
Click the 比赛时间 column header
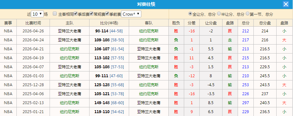[x=33, y=23]
